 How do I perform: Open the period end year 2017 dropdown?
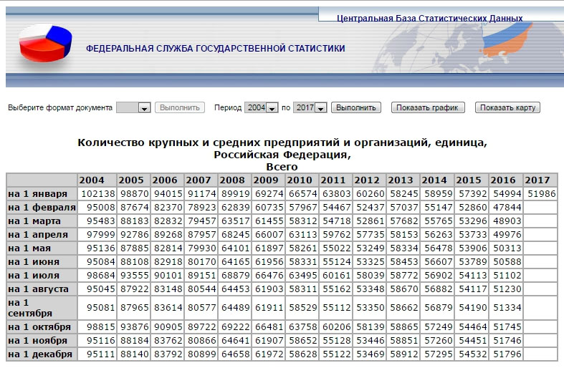pos(310,107)
